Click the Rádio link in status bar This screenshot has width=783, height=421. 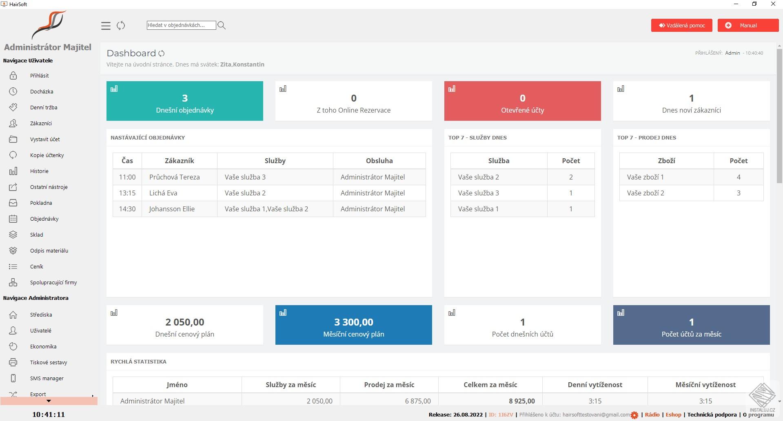[x=652, y=414]
